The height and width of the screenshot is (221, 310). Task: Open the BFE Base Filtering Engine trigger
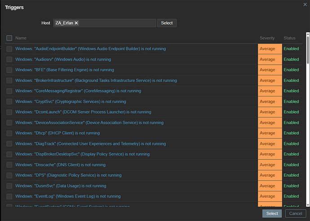click(x=65, y=70)
